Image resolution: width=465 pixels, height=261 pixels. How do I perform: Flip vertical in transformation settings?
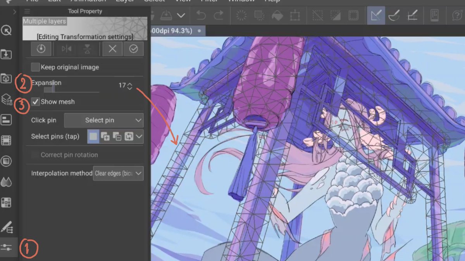(x=88, y=49)
